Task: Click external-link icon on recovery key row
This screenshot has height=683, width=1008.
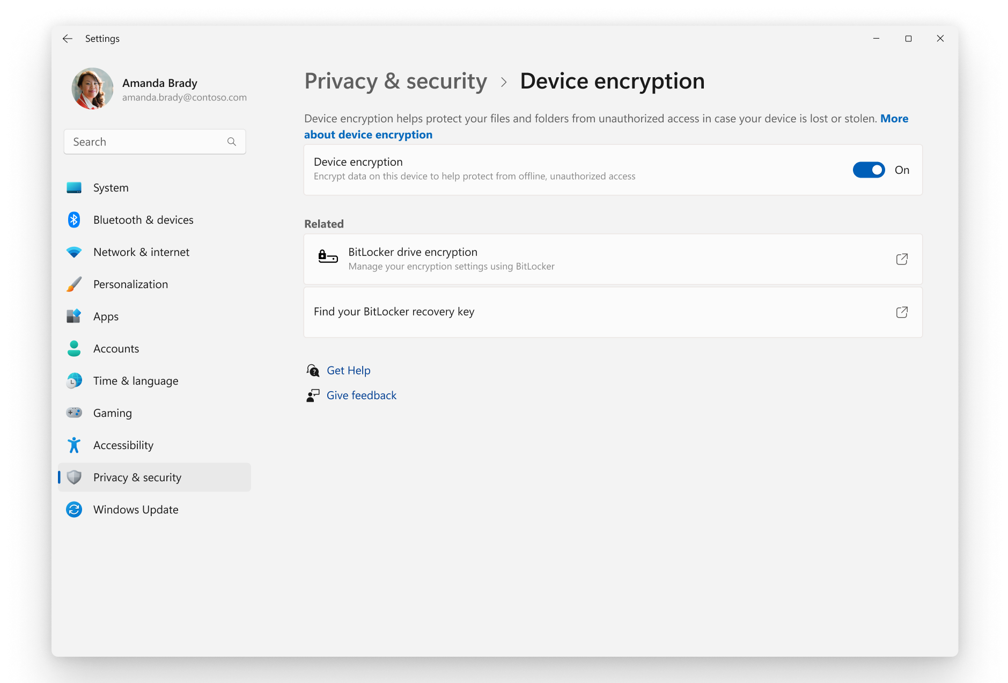Action: pyautogui.click(x=902, y=312)
